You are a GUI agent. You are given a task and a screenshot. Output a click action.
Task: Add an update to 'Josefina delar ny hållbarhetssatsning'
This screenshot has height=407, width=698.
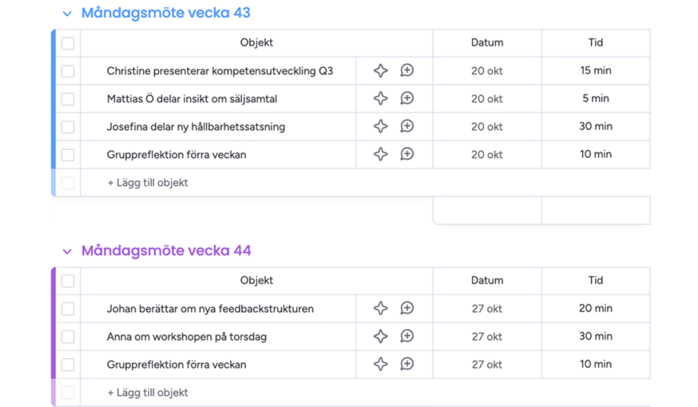coord(408,126)
